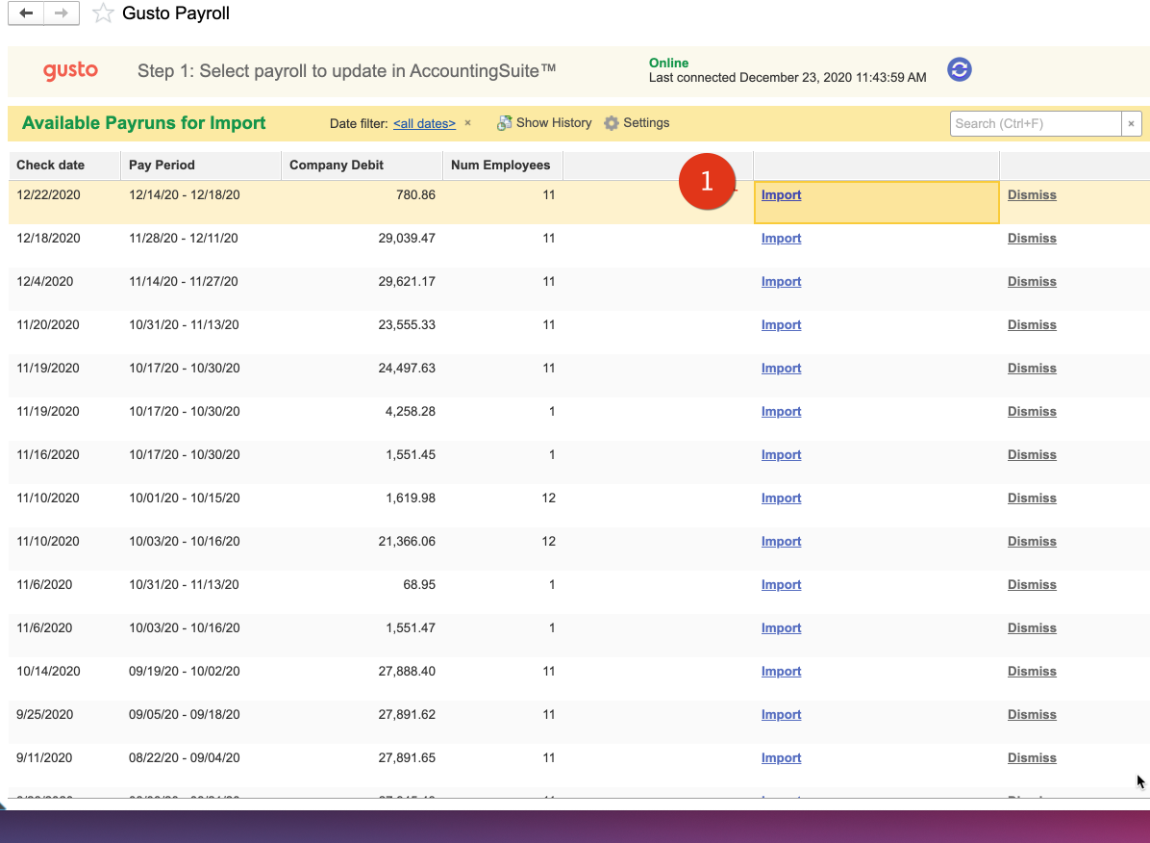Select pay period 10/31/20 - 11/13/20 for 11/20/2020
Image resolution: width=1150 pixels, height=843 pixels.
pyautogui.click(x=201, y=332)
